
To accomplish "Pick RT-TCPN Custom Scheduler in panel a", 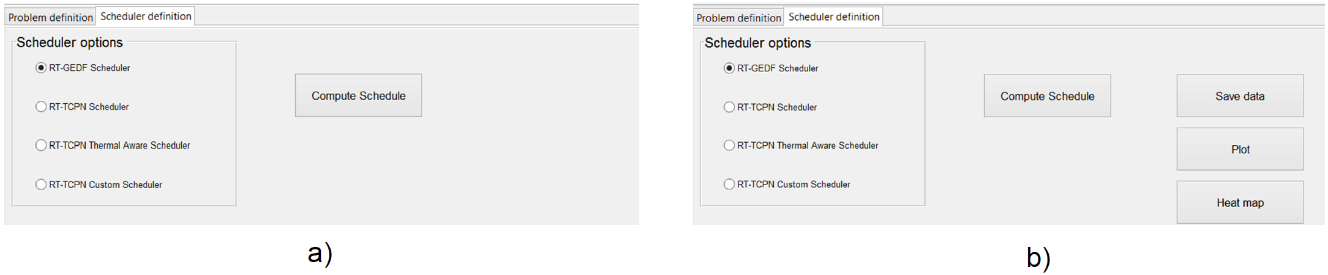I will click(x=41, y=185).
